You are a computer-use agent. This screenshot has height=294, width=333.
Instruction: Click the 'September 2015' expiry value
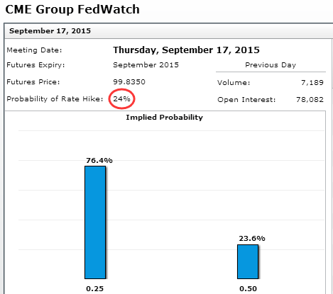(x=146, y=65)
